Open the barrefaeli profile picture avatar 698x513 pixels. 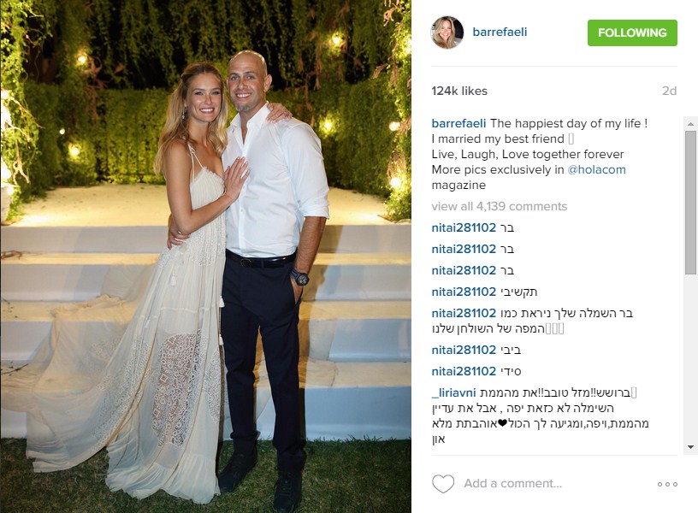pos(447,32)
